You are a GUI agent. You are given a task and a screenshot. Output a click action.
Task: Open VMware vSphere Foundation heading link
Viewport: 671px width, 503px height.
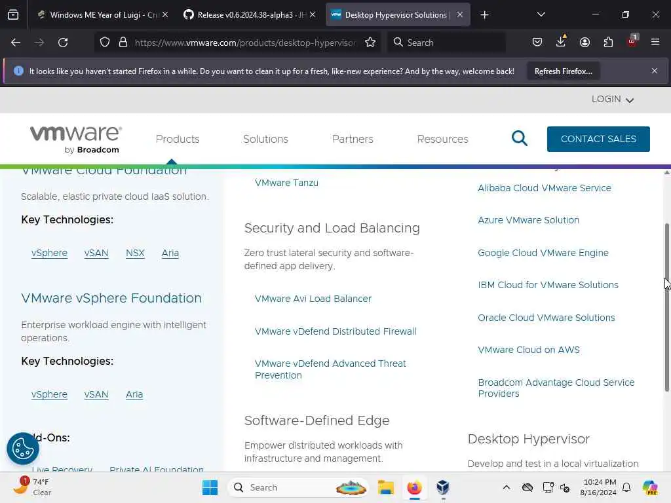point(111,298)
